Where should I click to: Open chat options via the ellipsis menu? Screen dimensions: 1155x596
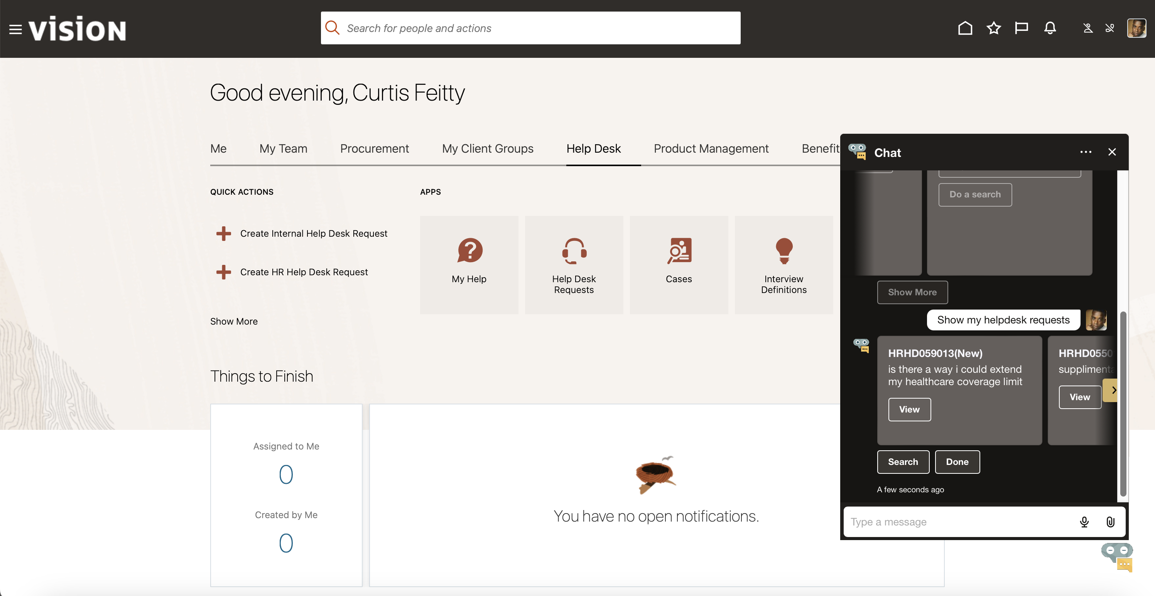1086,152
